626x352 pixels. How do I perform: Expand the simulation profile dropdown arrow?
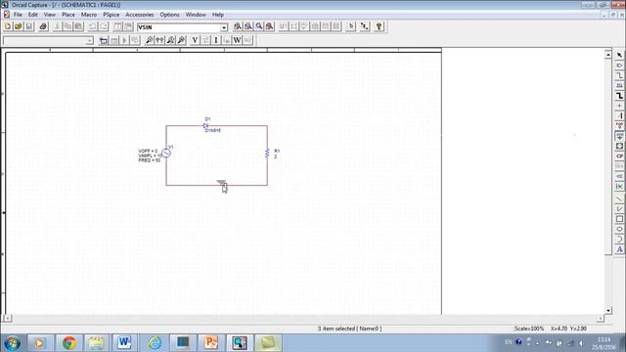pyautogui.click(x=89, y=41)
